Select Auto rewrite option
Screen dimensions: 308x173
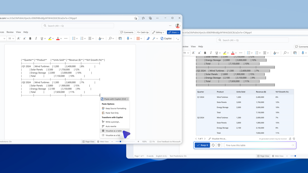point(114,126)
